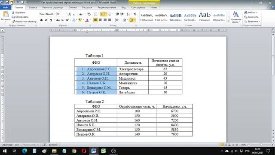Screen dimensions: 275x155
Task: Shrink font size icon
Action: (x=74, y=14)
